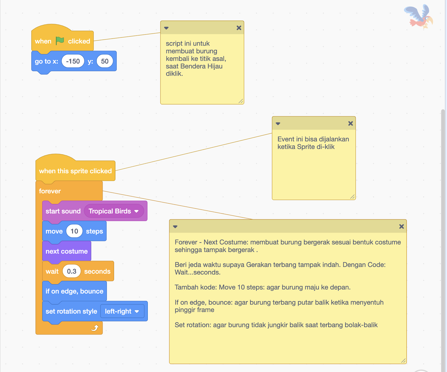Select the "when this sprite clicked" hat block

[x=75, y=171]
